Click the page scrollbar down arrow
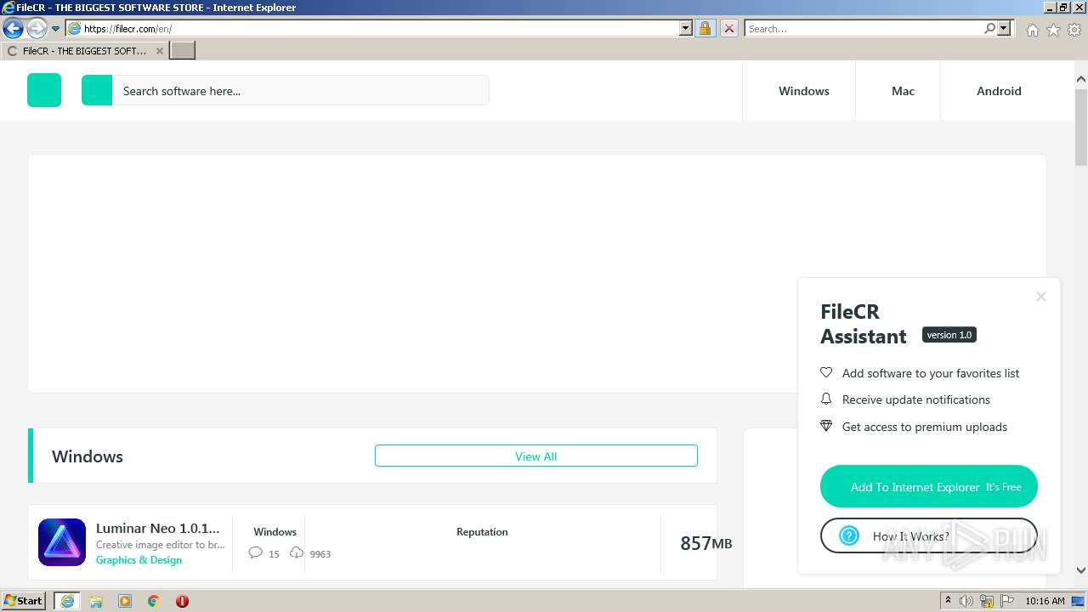This screenshot has width=1088, height=612. (1081, 570)
